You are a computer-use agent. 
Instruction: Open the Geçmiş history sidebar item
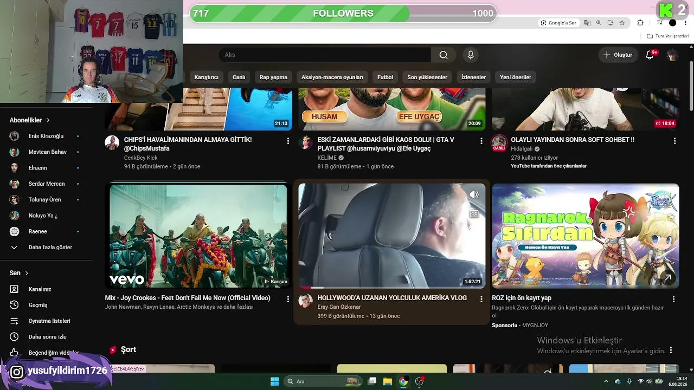click(46, 305)
